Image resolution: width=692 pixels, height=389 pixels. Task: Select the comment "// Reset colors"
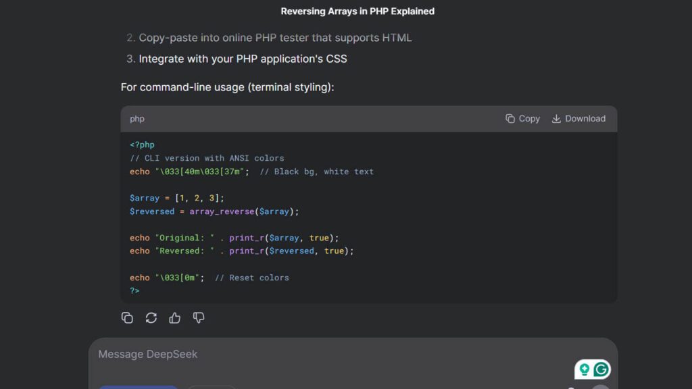point(252,278)
